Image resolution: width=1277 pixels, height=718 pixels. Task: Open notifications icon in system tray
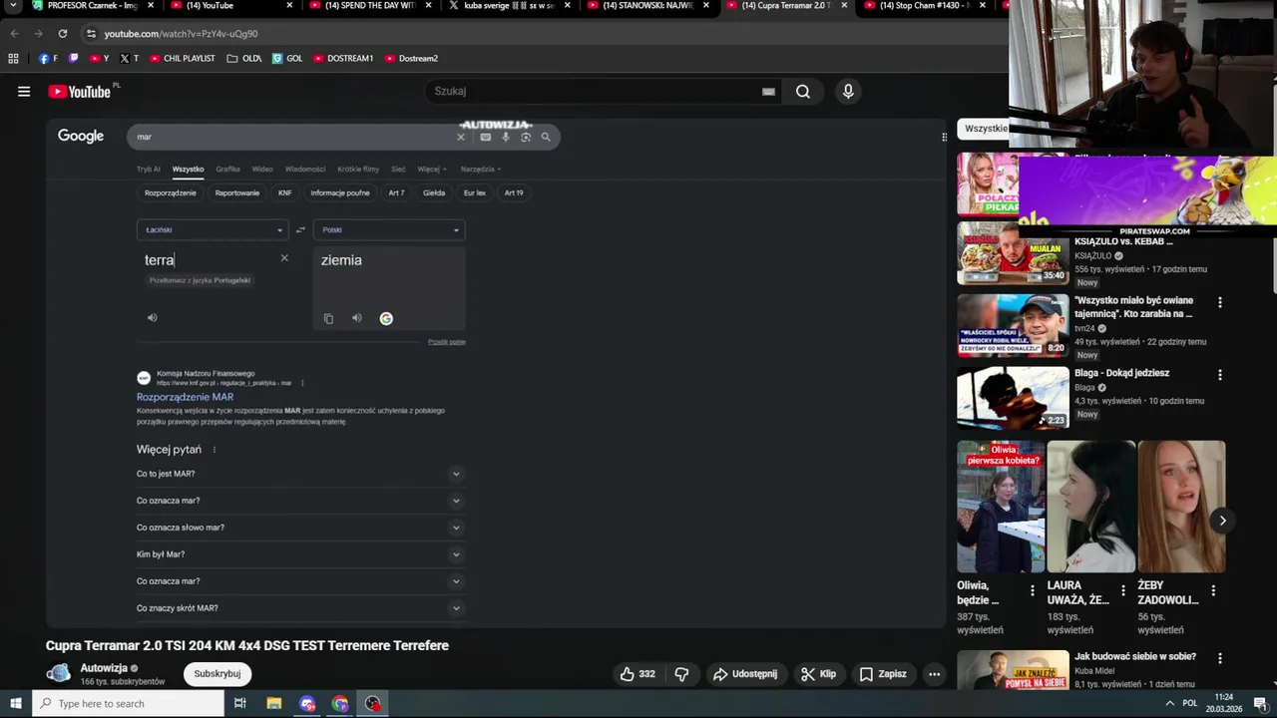click(1260, 703)
